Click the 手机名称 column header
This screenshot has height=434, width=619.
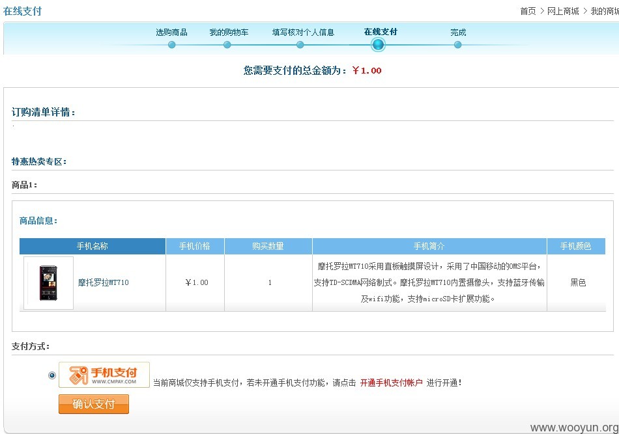93,247
